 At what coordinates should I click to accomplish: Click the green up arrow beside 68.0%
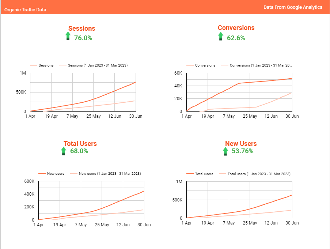63,151
